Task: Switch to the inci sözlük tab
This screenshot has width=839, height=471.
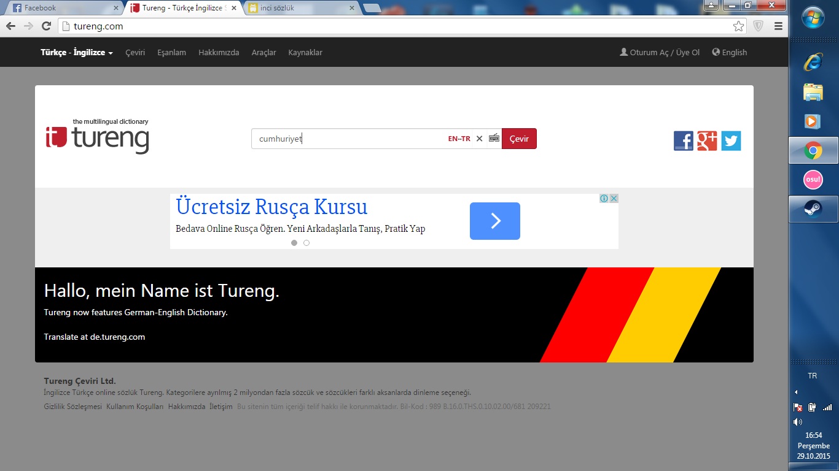Action: (x=301, y=8)
